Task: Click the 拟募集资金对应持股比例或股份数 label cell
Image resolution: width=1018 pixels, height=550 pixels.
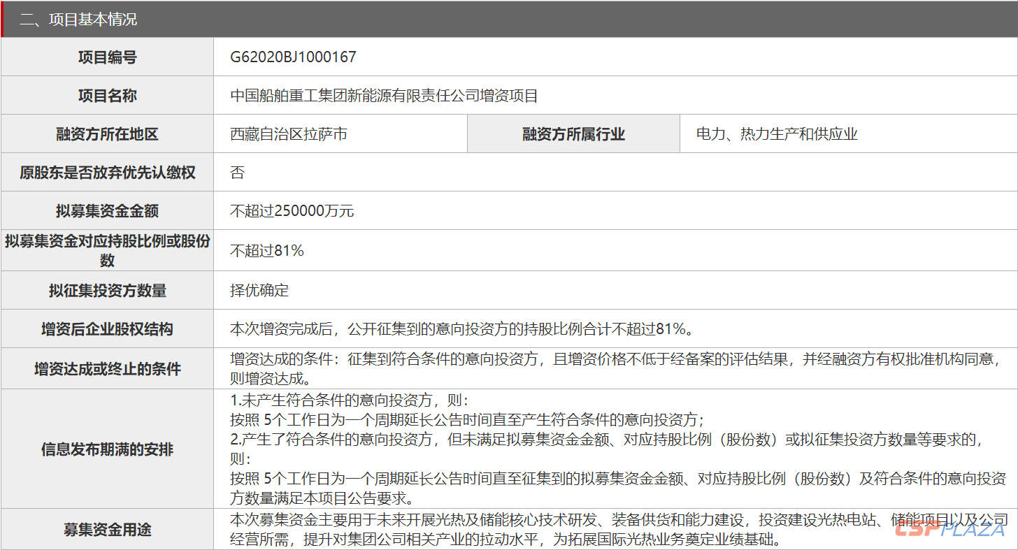Action: 107,251
